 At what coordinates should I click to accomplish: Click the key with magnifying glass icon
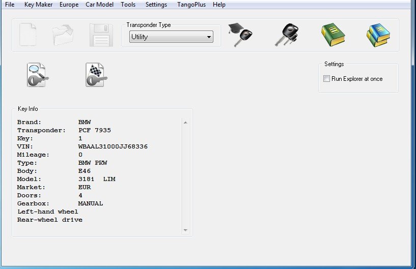tap(38, 75)
